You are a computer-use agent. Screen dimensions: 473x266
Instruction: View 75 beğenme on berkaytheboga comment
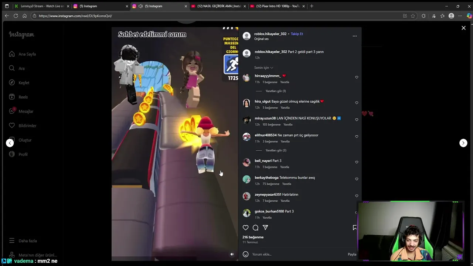pos(271,184)
